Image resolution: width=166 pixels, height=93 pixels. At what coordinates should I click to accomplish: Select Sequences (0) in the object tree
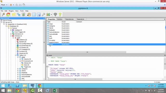[23, 53]
